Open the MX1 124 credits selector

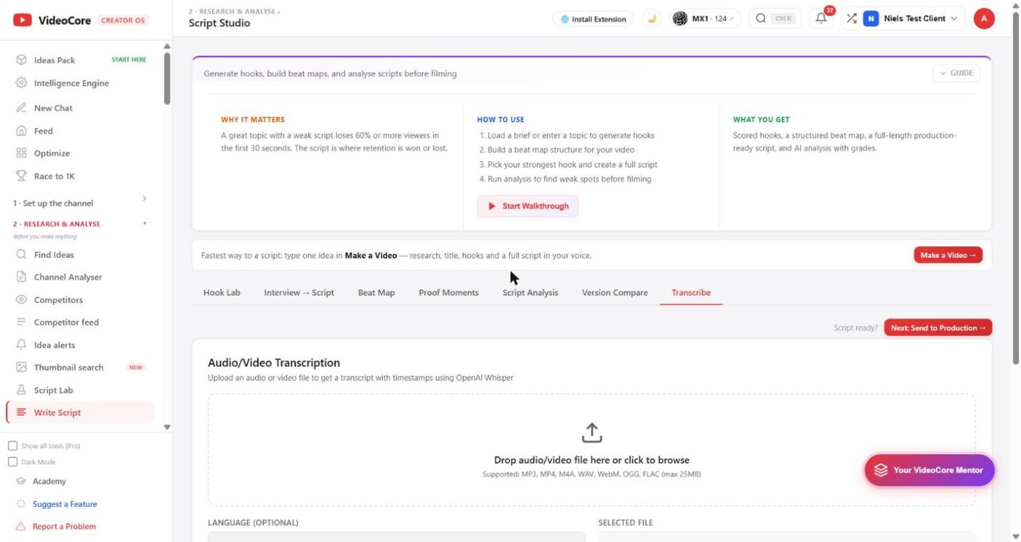pos(704,19)
